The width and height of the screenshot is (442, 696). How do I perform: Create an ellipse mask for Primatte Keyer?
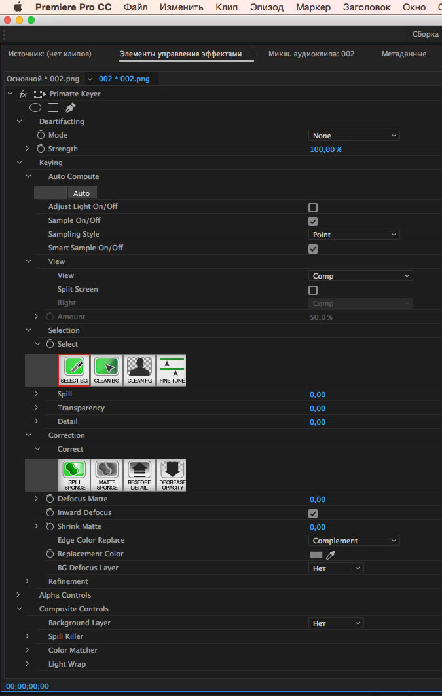click(x=35, y=107)
